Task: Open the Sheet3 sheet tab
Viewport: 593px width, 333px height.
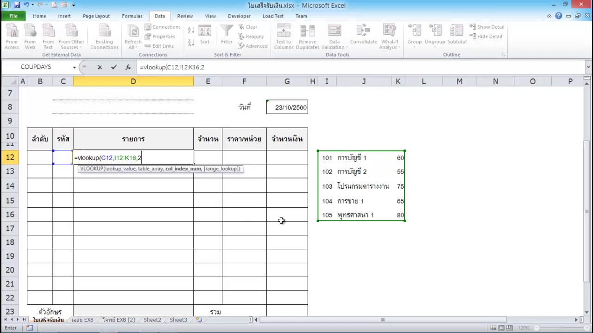Action: click(178, 320)
